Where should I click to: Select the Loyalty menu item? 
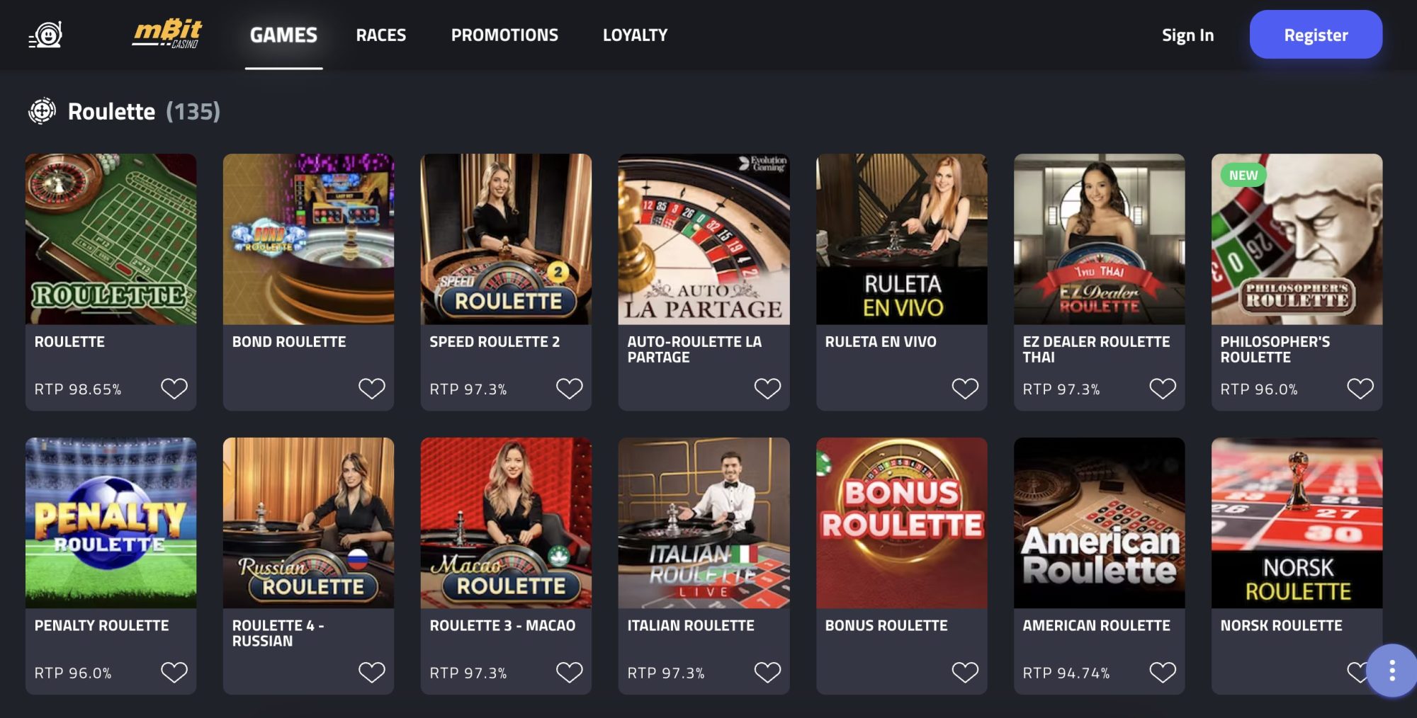[x=635, y=35]
